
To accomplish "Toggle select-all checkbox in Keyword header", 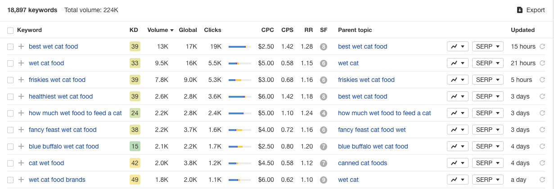I will coord(10,30).
